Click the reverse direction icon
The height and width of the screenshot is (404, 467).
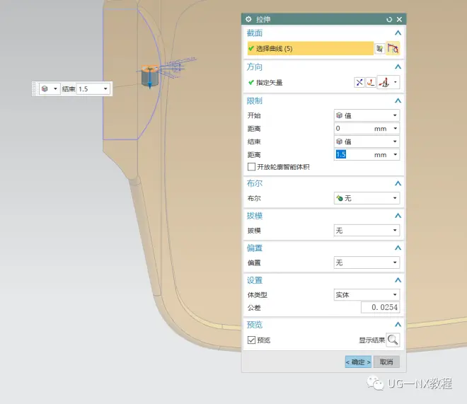tap(359, 83)
